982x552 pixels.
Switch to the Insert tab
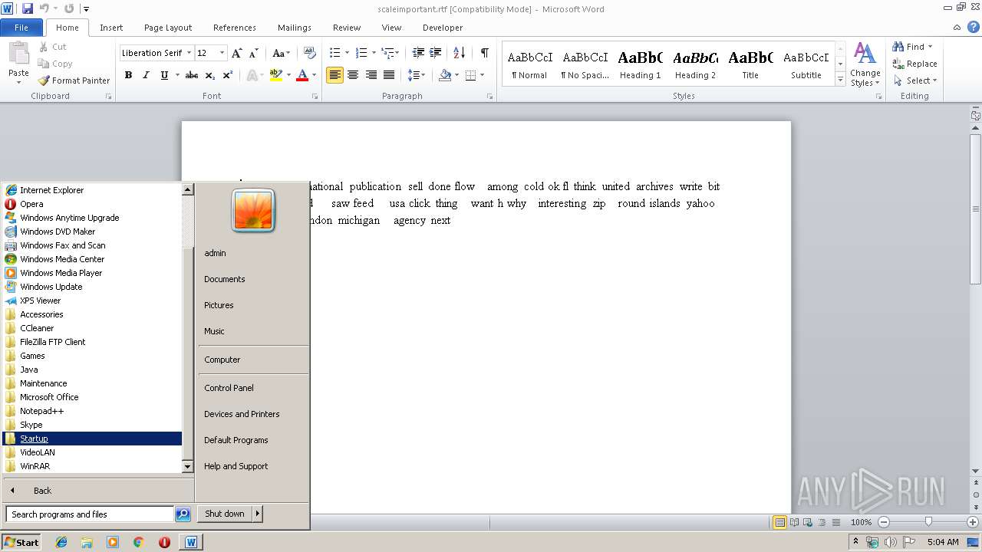111,27
